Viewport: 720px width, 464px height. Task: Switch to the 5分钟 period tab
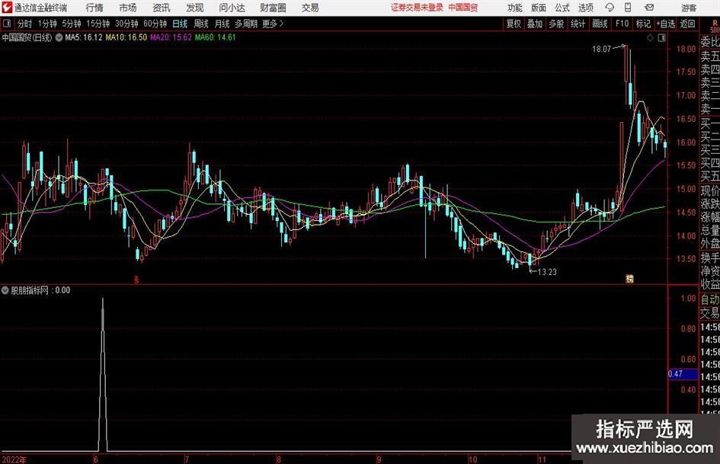click(x=72, y=24)
